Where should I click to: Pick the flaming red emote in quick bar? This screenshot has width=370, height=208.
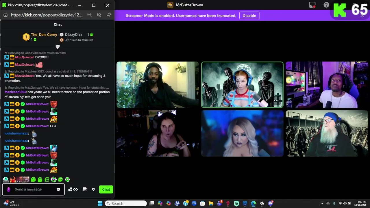click(x=13, y=180)
